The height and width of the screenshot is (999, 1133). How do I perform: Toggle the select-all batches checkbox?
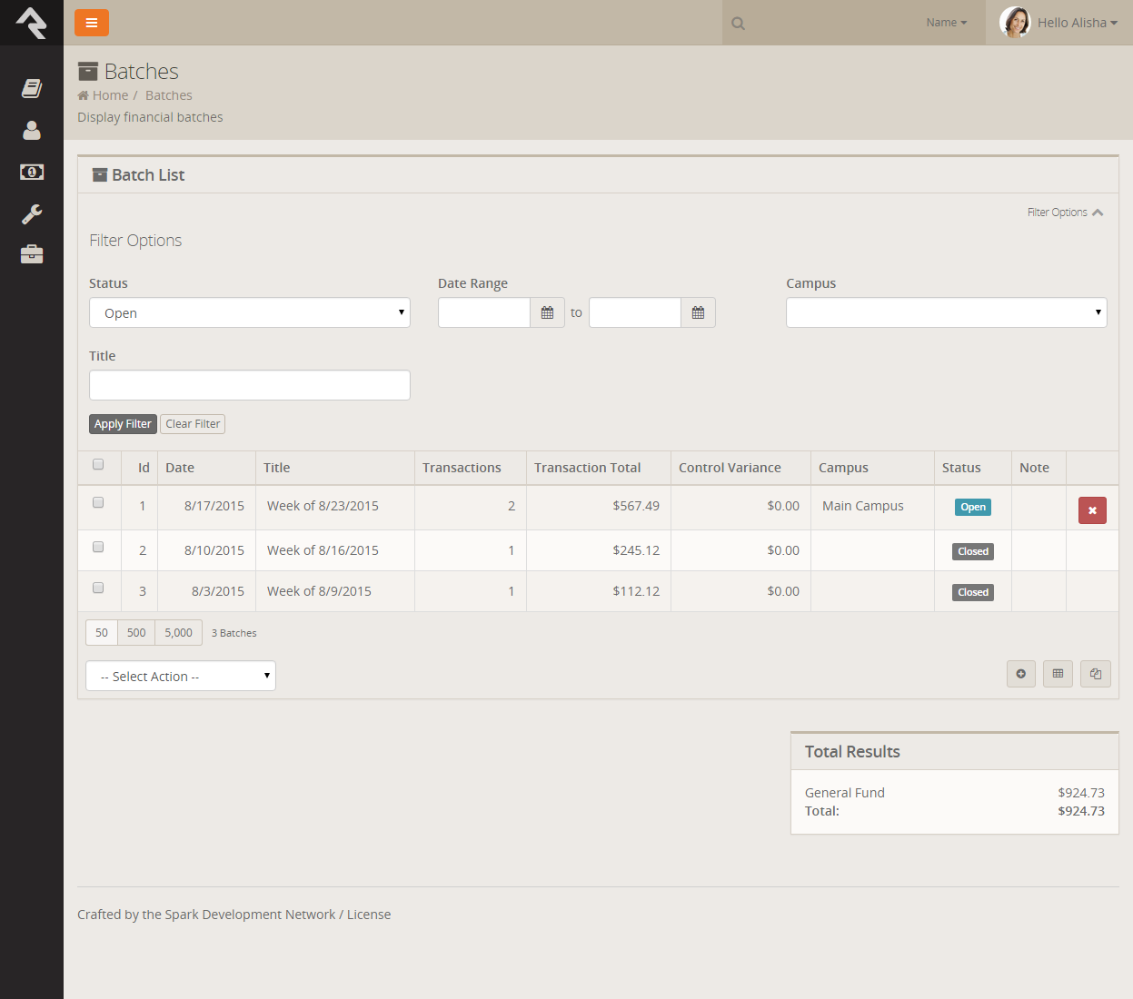click(98, 465)
